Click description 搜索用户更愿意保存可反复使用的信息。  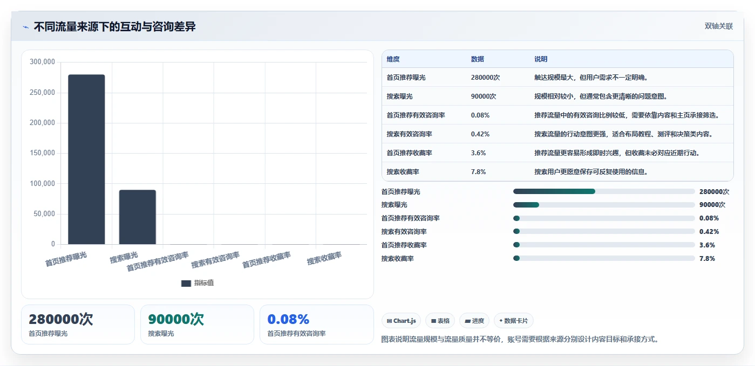coord(591,172)
